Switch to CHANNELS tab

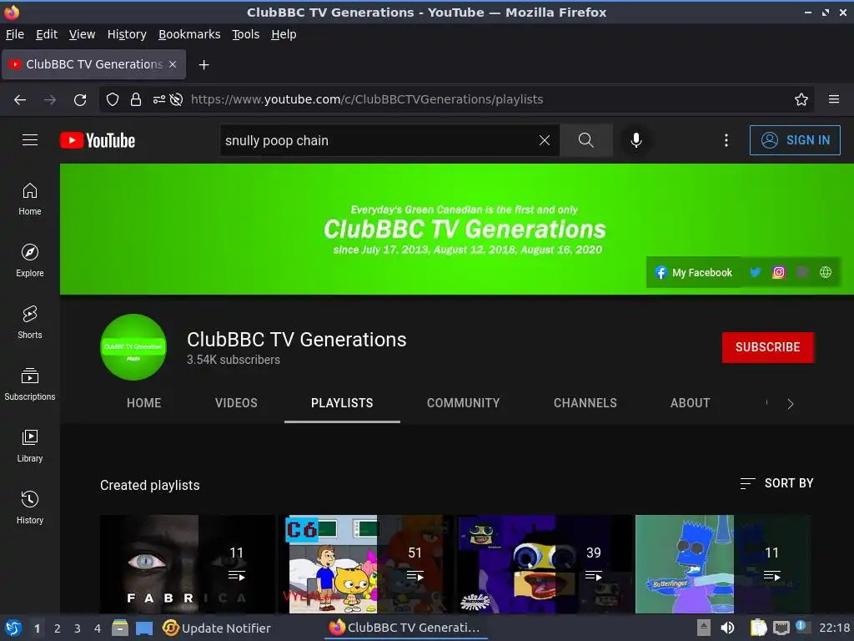585,403
